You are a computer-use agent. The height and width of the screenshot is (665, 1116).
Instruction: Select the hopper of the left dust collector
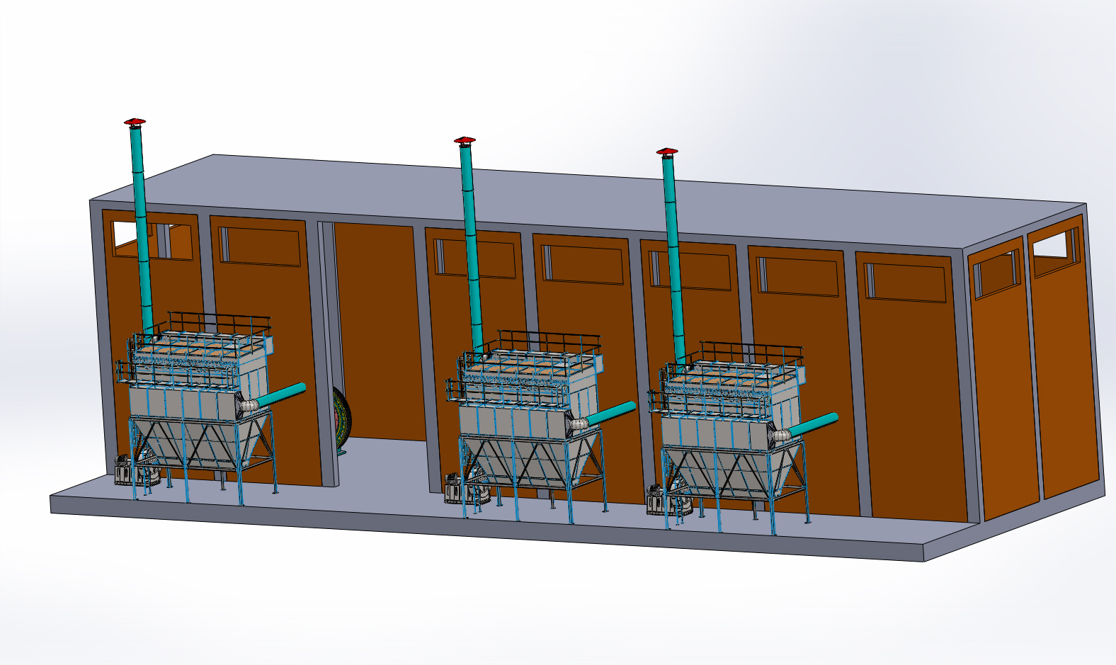point(202,443)
